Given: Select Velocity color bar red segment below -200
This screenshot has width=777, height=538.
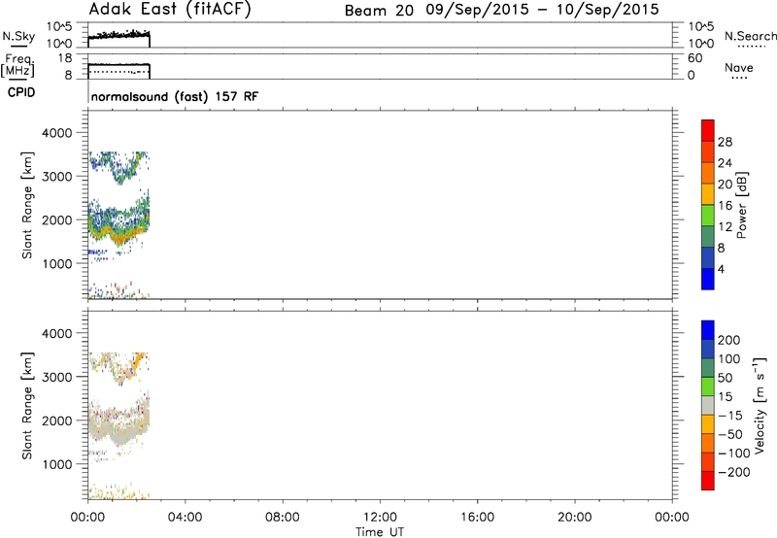Looking at the screenshot, I should (x=708, y=481).
